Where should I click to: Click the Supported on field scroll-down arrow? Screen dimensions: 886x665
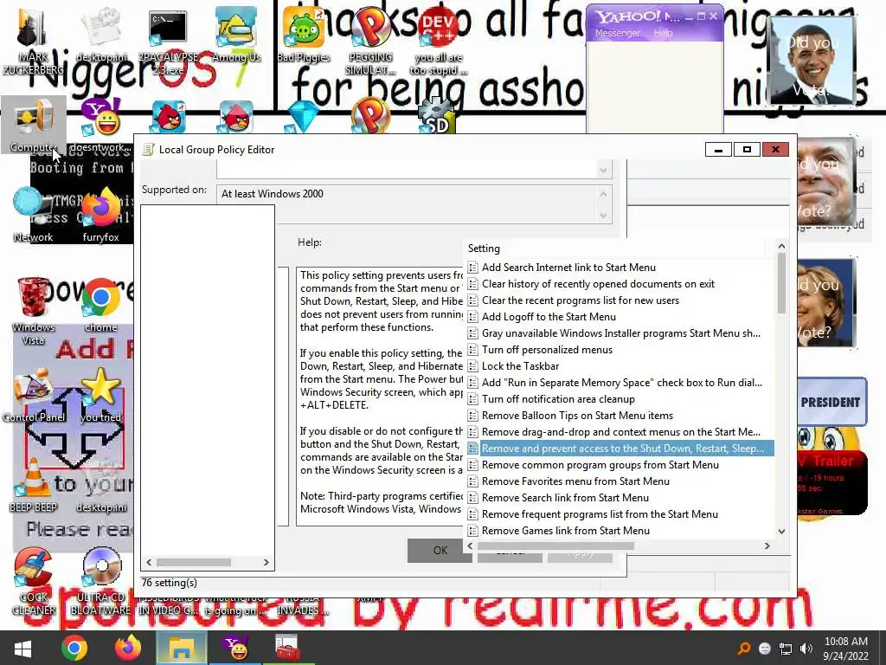[603, 216]
